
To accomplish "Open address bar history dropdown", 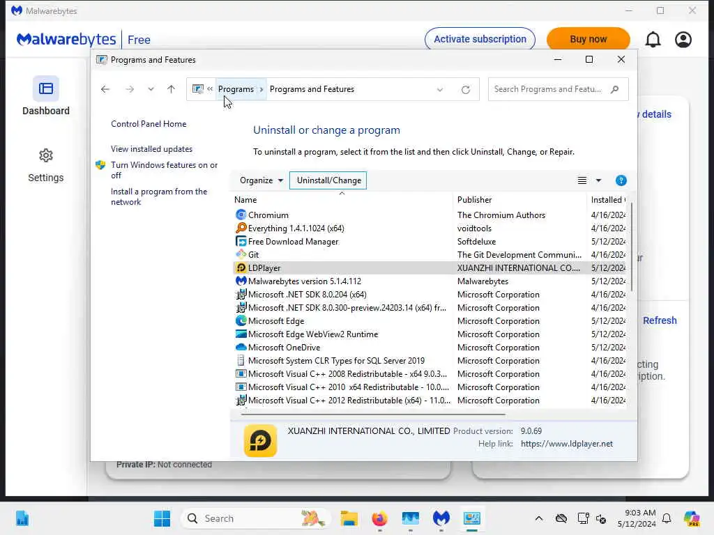I will (440, 90).
